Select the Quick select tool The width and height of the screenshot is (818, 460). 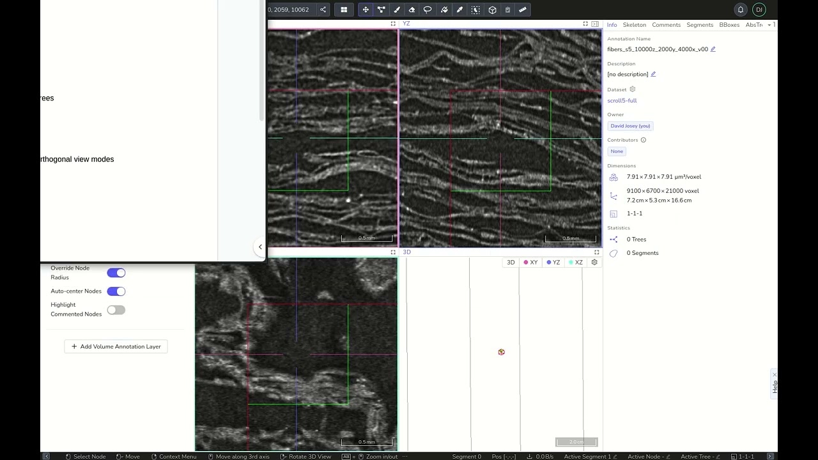coord(475,10)
